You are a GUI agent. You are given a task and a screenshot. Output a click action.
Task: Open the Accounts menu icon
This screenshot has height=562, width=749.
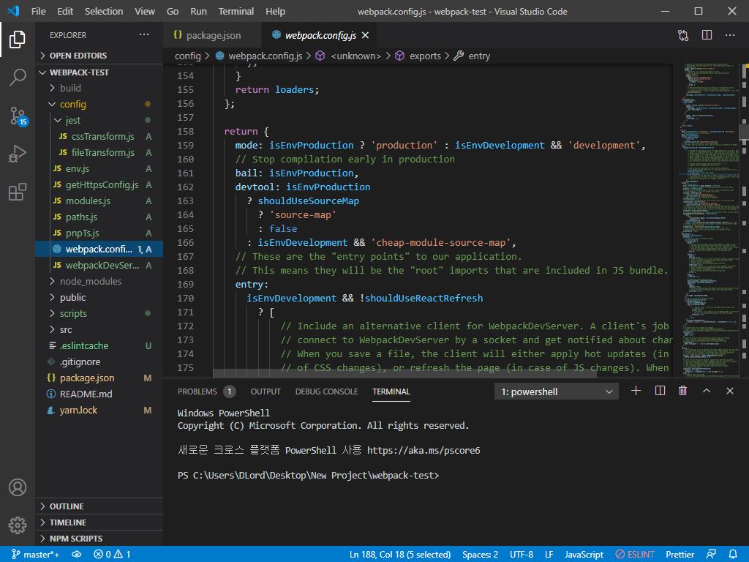(18, 487)
